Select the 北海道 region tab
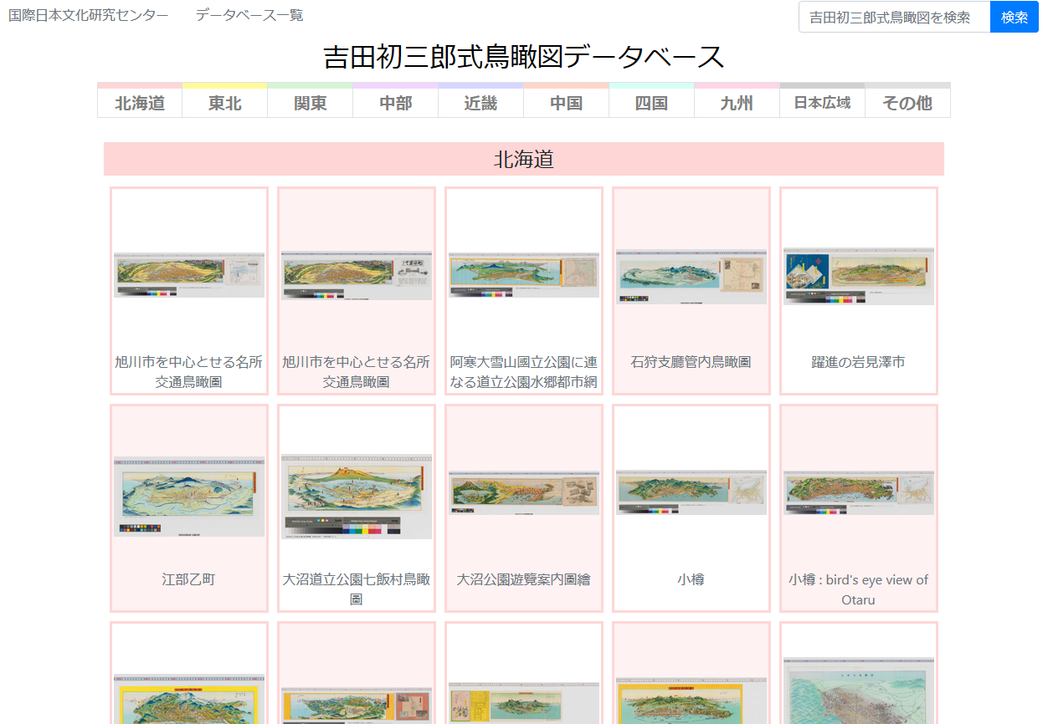 coord(140,103)
